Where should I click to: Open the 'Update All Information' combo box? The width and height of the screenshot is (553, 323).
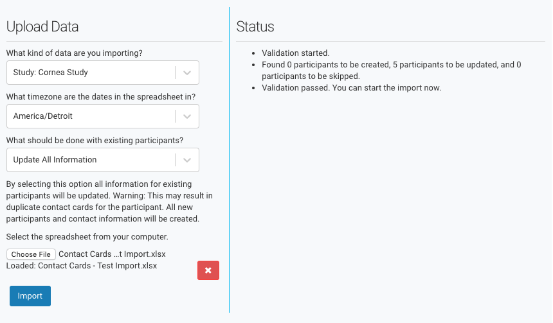[90, 160]
